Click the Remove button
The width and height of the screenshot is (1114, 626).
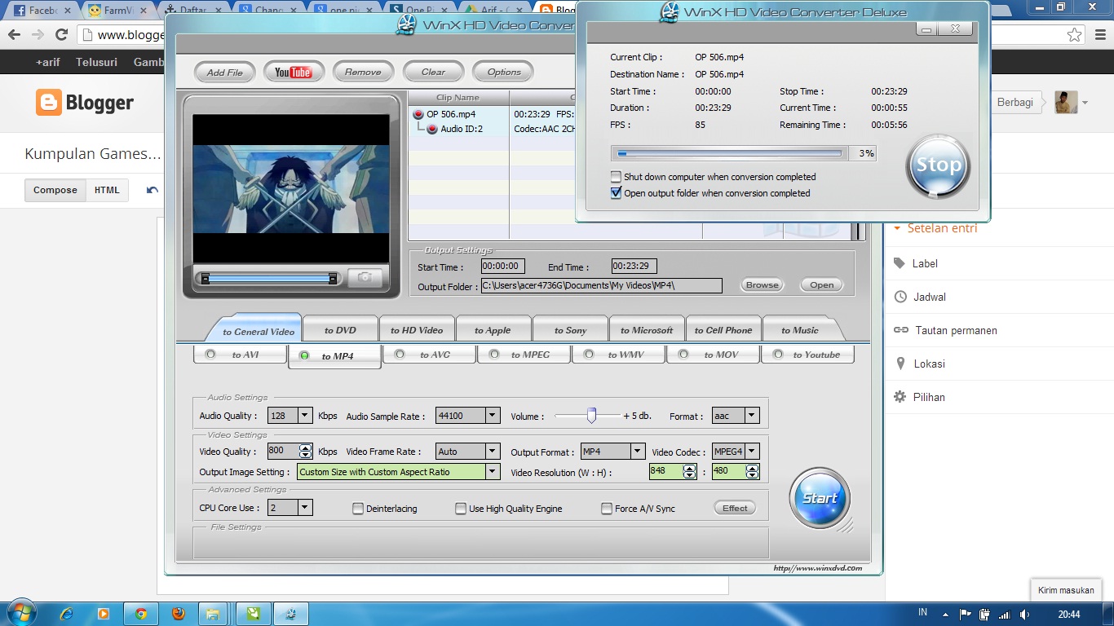(x=363, y=72)
